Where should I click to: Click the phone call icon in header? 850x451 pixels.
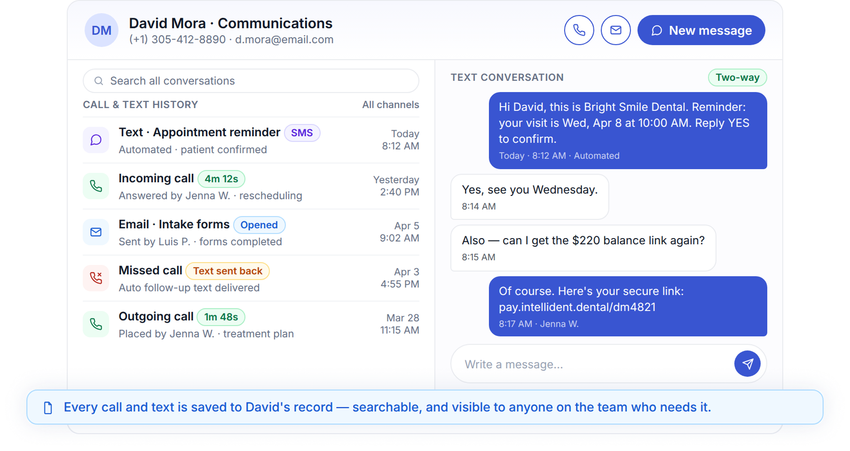(579, 30)
